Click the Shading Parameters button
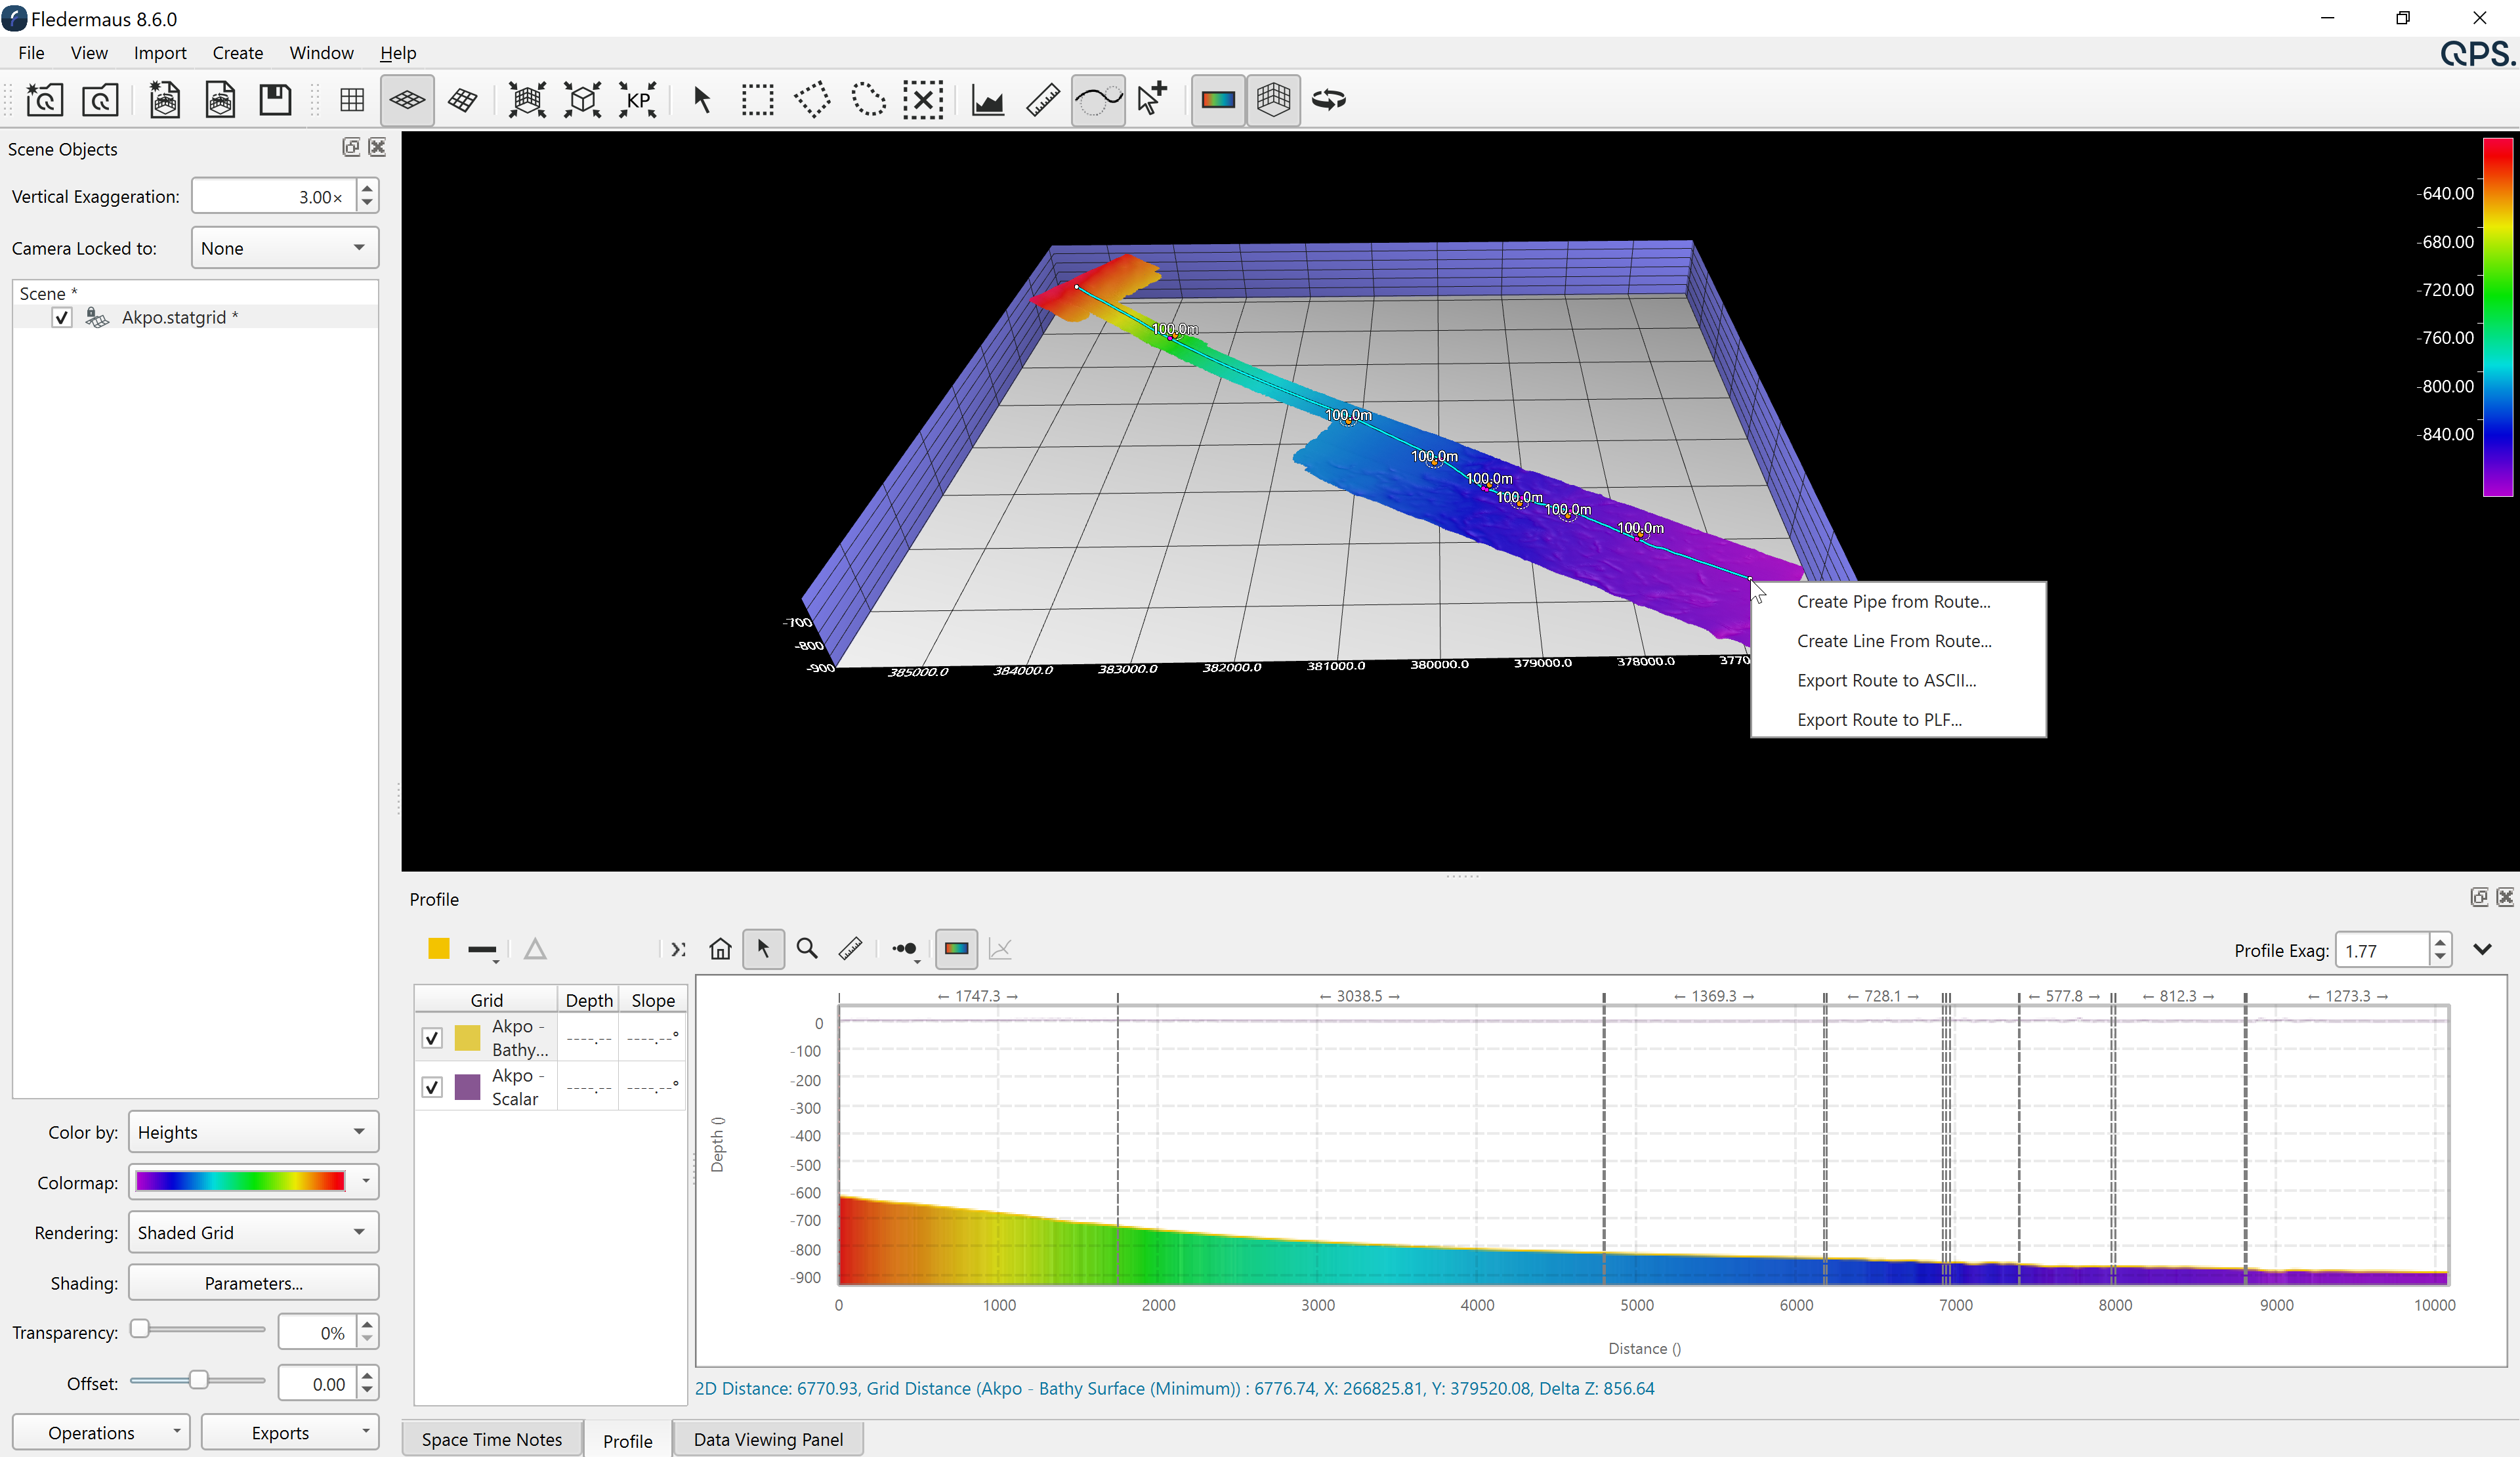Screen dimensions: 2520x1457 253,1283
